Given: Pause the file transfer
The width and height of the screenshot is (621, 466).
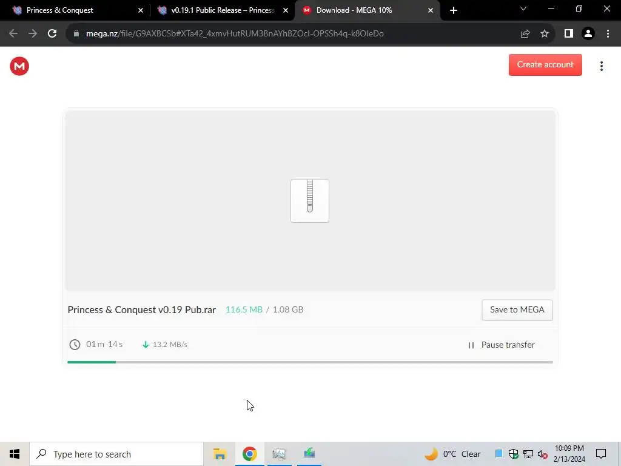Looking at the screenshot, I should pyautogui.click(x=502, y=345).
